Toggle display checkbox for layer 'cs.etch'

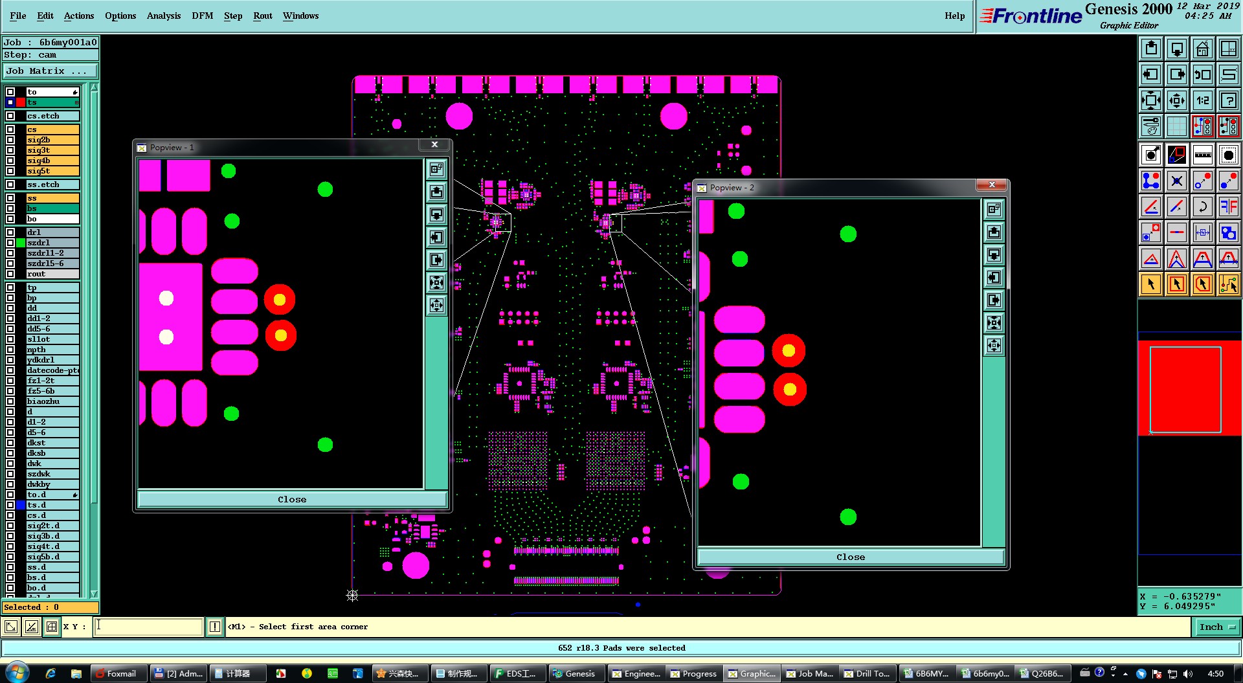[10, 116]
